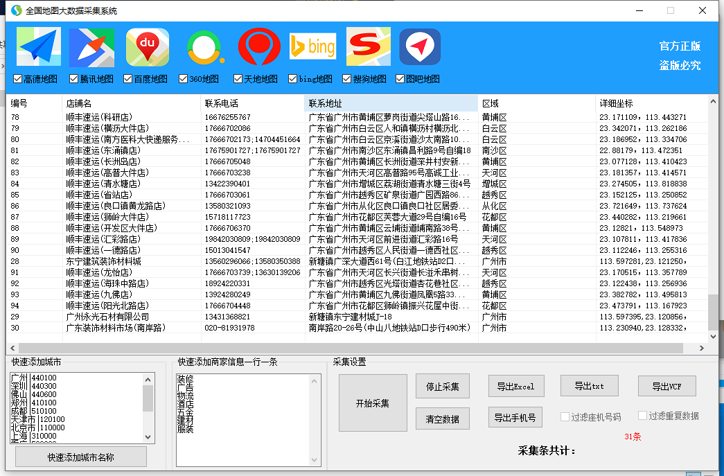Click table vertical scrollbar up arrow
724x476 pixels.
point(713,101)
